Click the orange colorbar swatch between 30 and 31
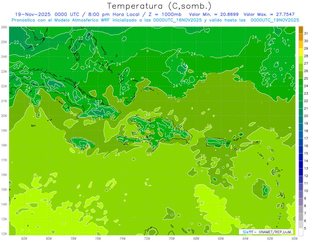The width and height of the screenshot is (313, 242). pyautogui.click(x=301, y=37)
